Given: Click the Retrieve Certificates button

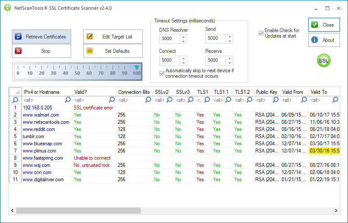Looking at the screenshot, I should point(41,37).
